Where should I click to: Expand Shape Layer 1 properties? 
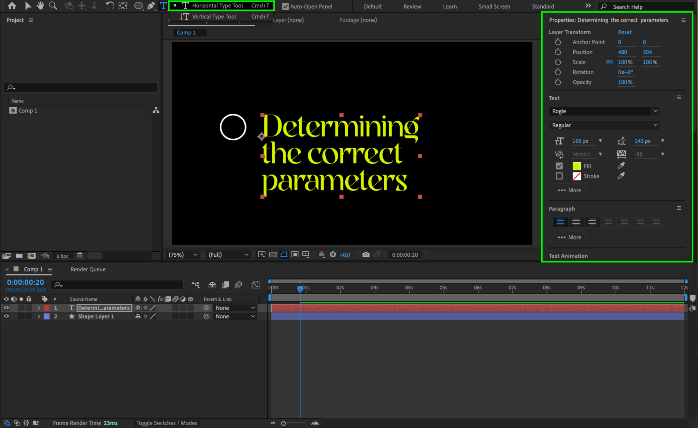(39, 317)
